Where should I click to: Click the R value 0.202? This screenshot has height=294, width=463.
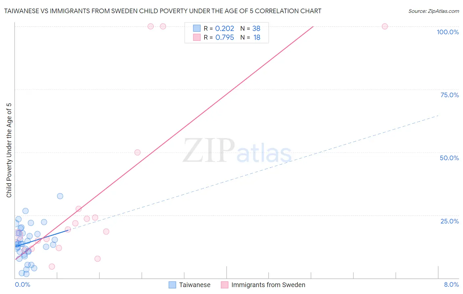tap(225, 28)
